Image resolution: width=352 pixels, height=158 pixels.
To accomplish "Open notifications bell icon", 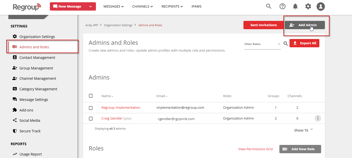I will click(x=295, y=6).
